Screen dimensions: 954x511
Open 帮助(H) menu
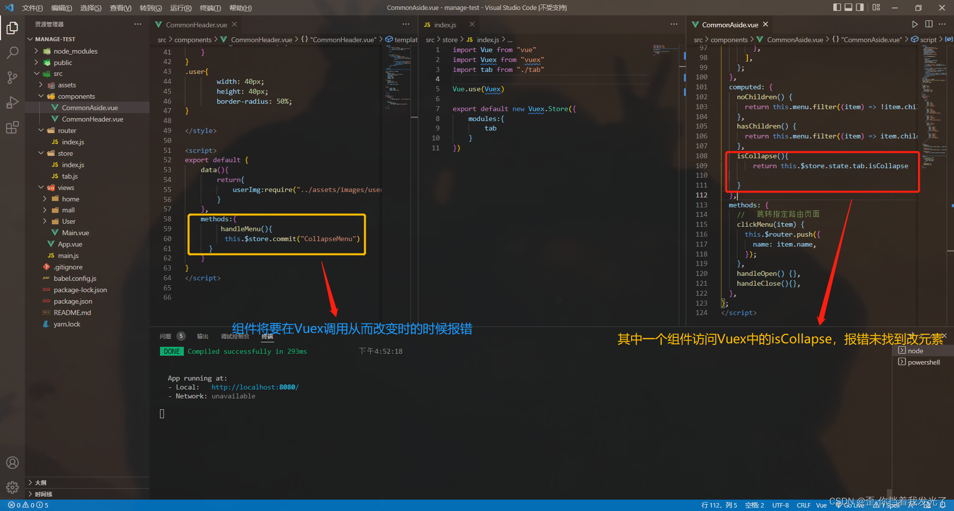[240, 8]
